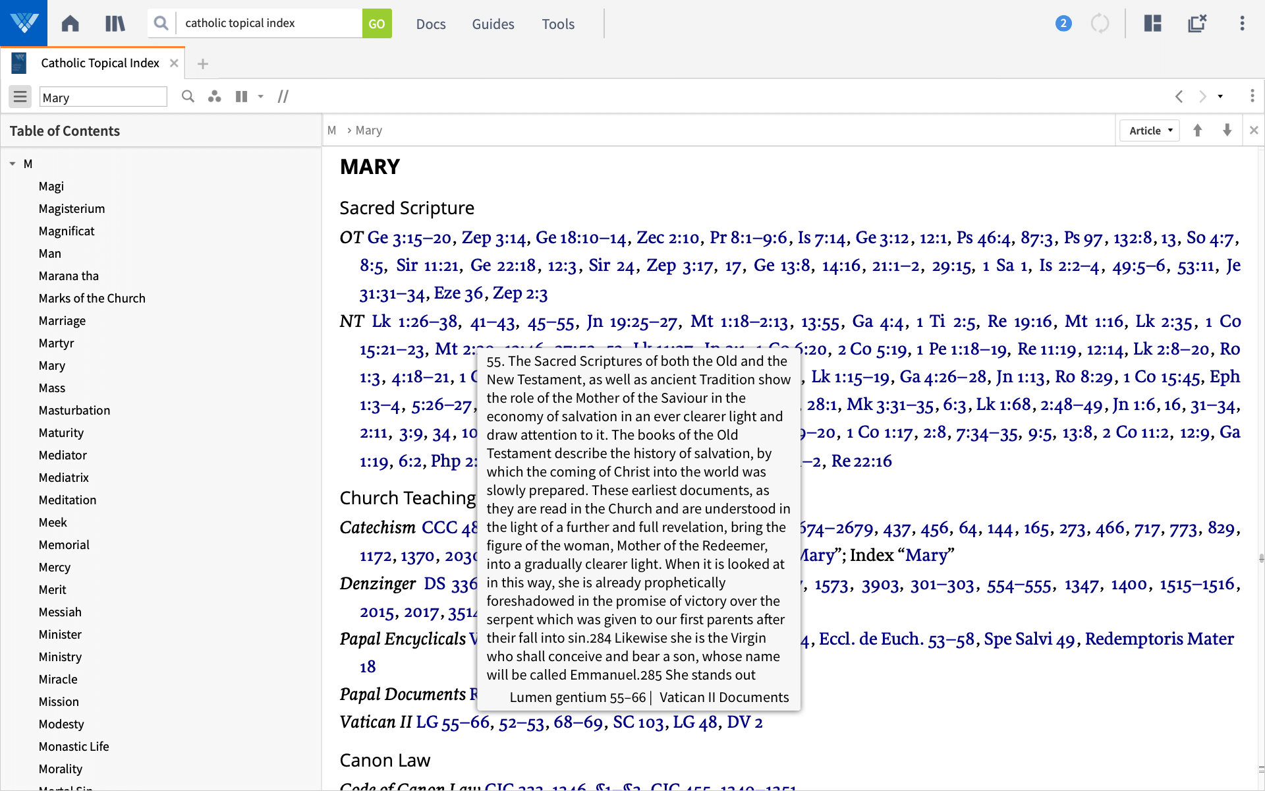The height and width of the screenshot is (791, 1265).
Task: Open the Lk 1:26–38 scripture link
Action: [415, 322]
